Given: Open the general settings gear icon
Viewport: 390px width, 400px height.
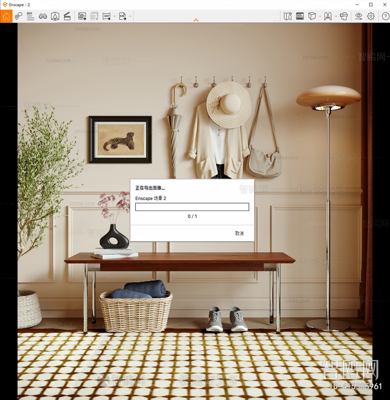Looking at the screenshot, I should coord(371,16).
